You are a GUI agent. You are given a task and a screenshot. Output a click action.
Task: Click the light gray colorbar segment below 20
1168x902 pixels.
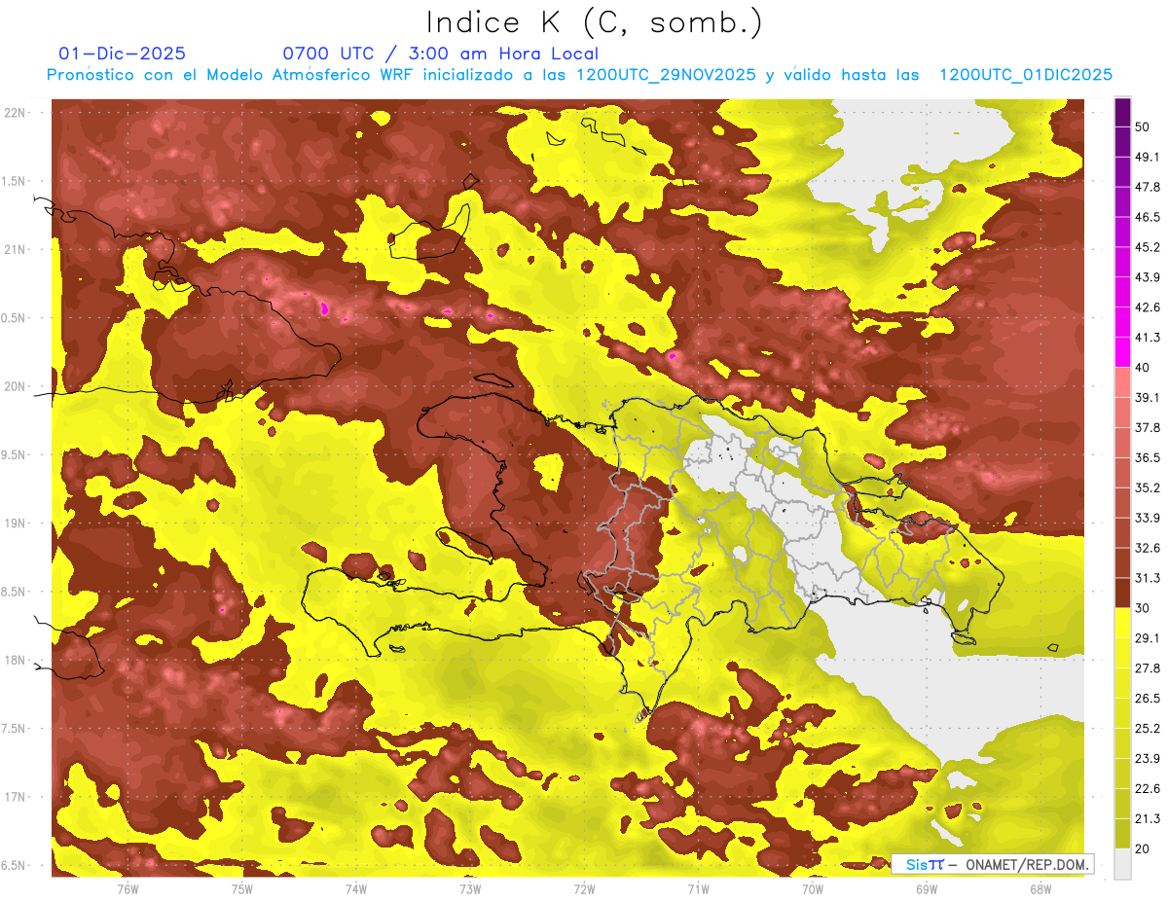point(1122,863)
